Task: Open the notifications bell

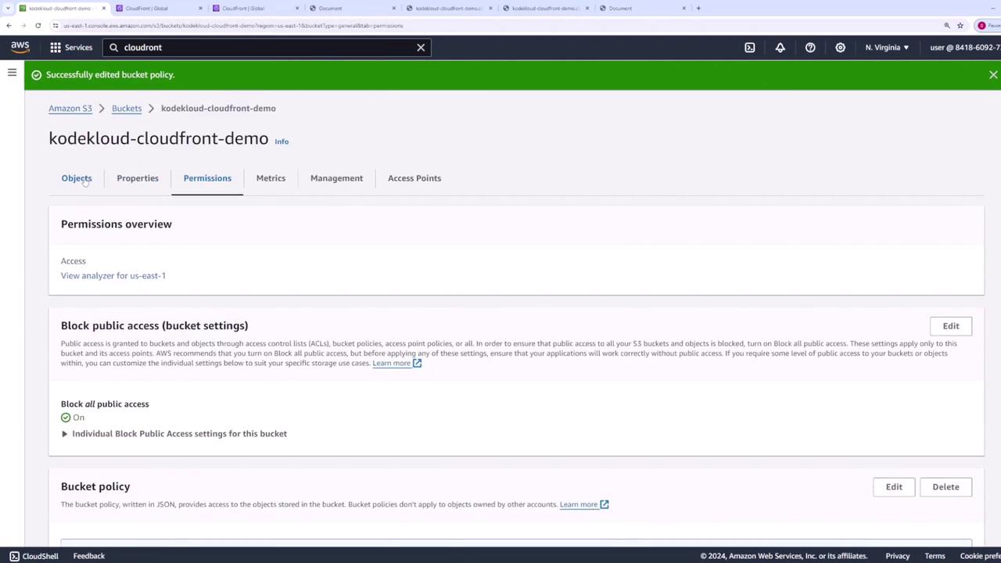Action: 780,47
